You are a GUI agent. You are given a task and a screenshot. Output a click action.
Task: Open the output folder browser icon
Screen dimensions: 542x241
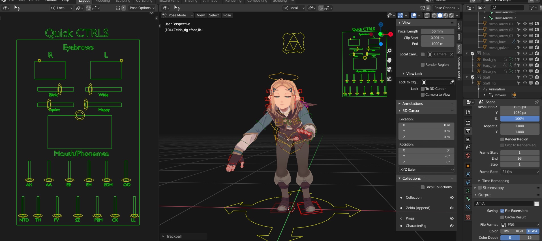click(537, 203)
